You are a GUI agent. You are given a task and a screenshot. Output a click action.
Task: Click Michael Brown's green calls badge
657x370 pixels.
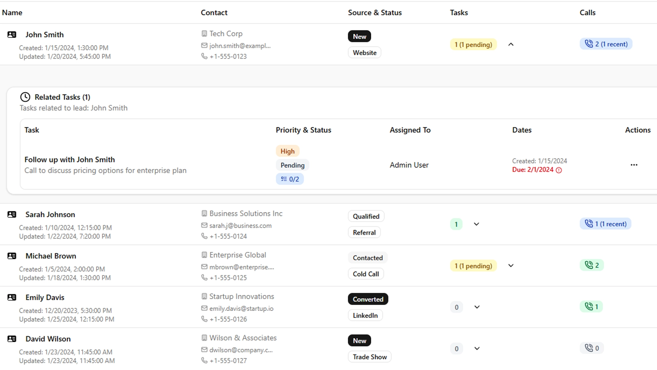click(592, 265)
